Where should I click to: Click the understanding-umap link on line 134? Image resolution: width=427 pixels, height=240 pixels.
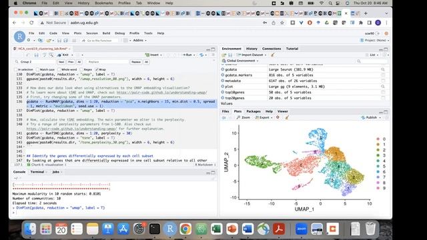pyautogui.click(x=161, y=93)
